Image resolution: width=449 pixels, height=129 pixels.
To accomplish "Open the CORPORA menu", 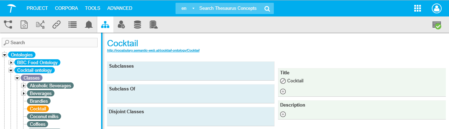I will coord(67,8).
